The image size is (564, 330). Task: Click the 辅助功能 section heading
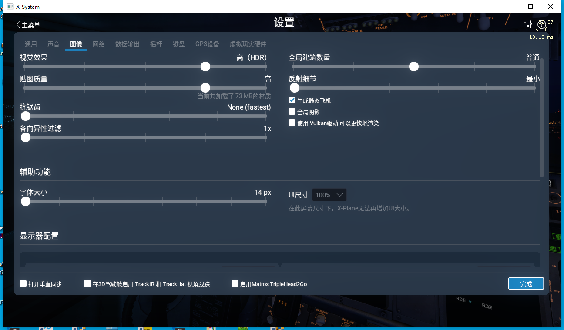[x=35, y=172]
